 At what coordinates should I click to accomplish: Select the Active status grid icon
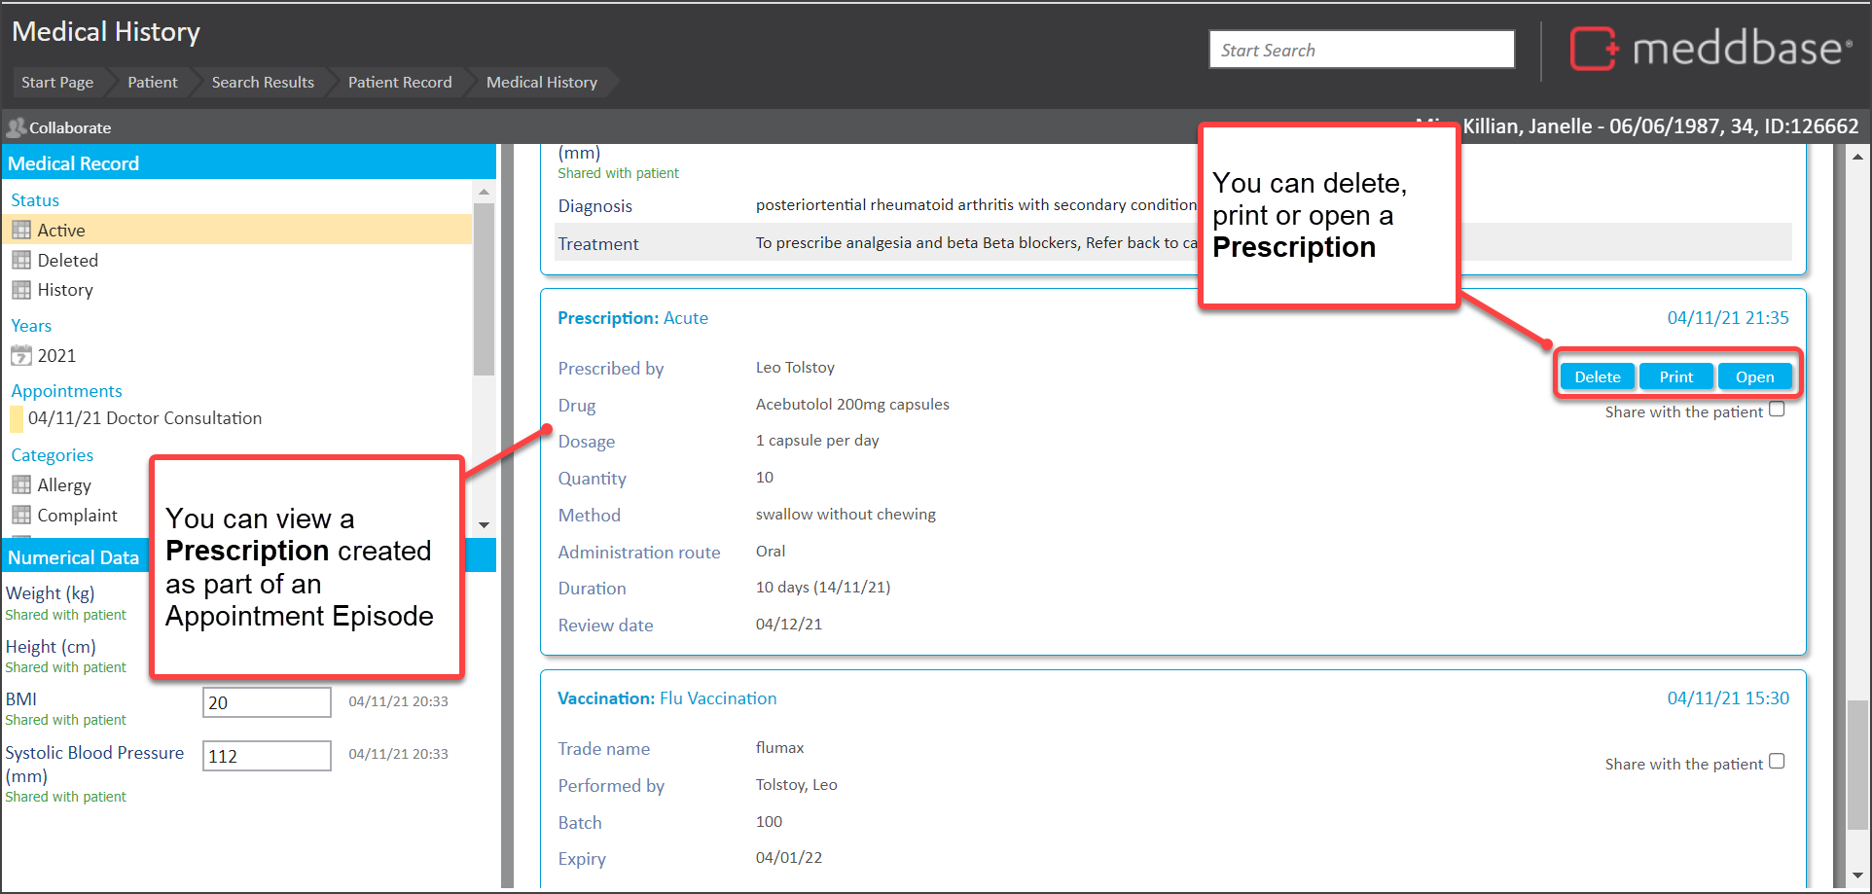(x=21, y=231)
